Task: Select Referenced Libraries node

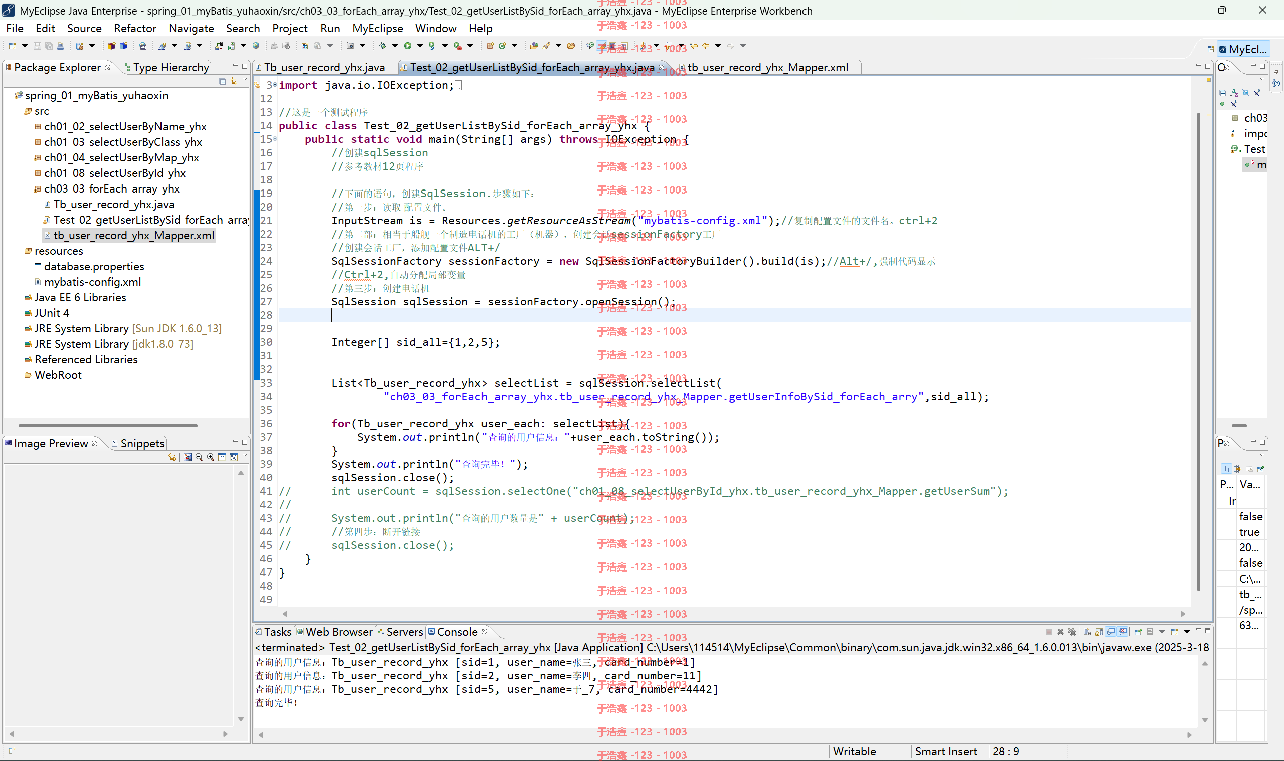Action: (x=86, y=359)
